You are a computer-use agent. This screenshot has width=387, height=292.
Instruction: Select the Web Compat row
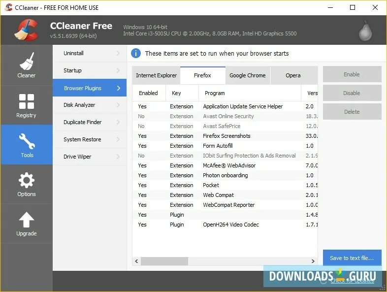pyautogui.click(x=225, y=195)
